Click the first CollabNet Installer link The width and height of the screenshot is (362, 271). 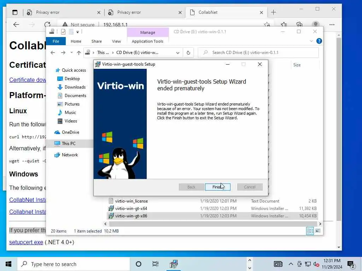click(x=28, y=200)
